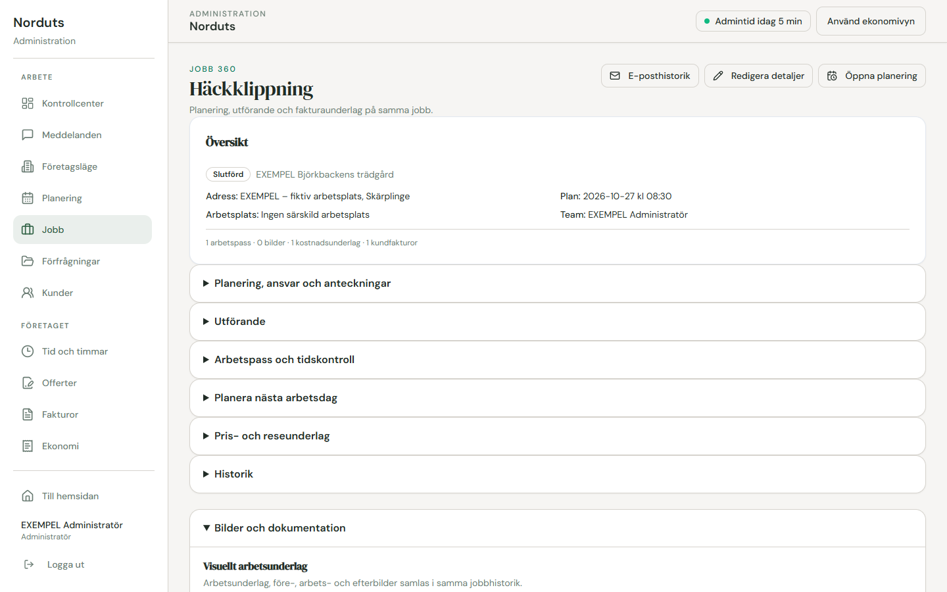Follow the Till hemsidan link
The image size is (947, 592).
(82, 496)
